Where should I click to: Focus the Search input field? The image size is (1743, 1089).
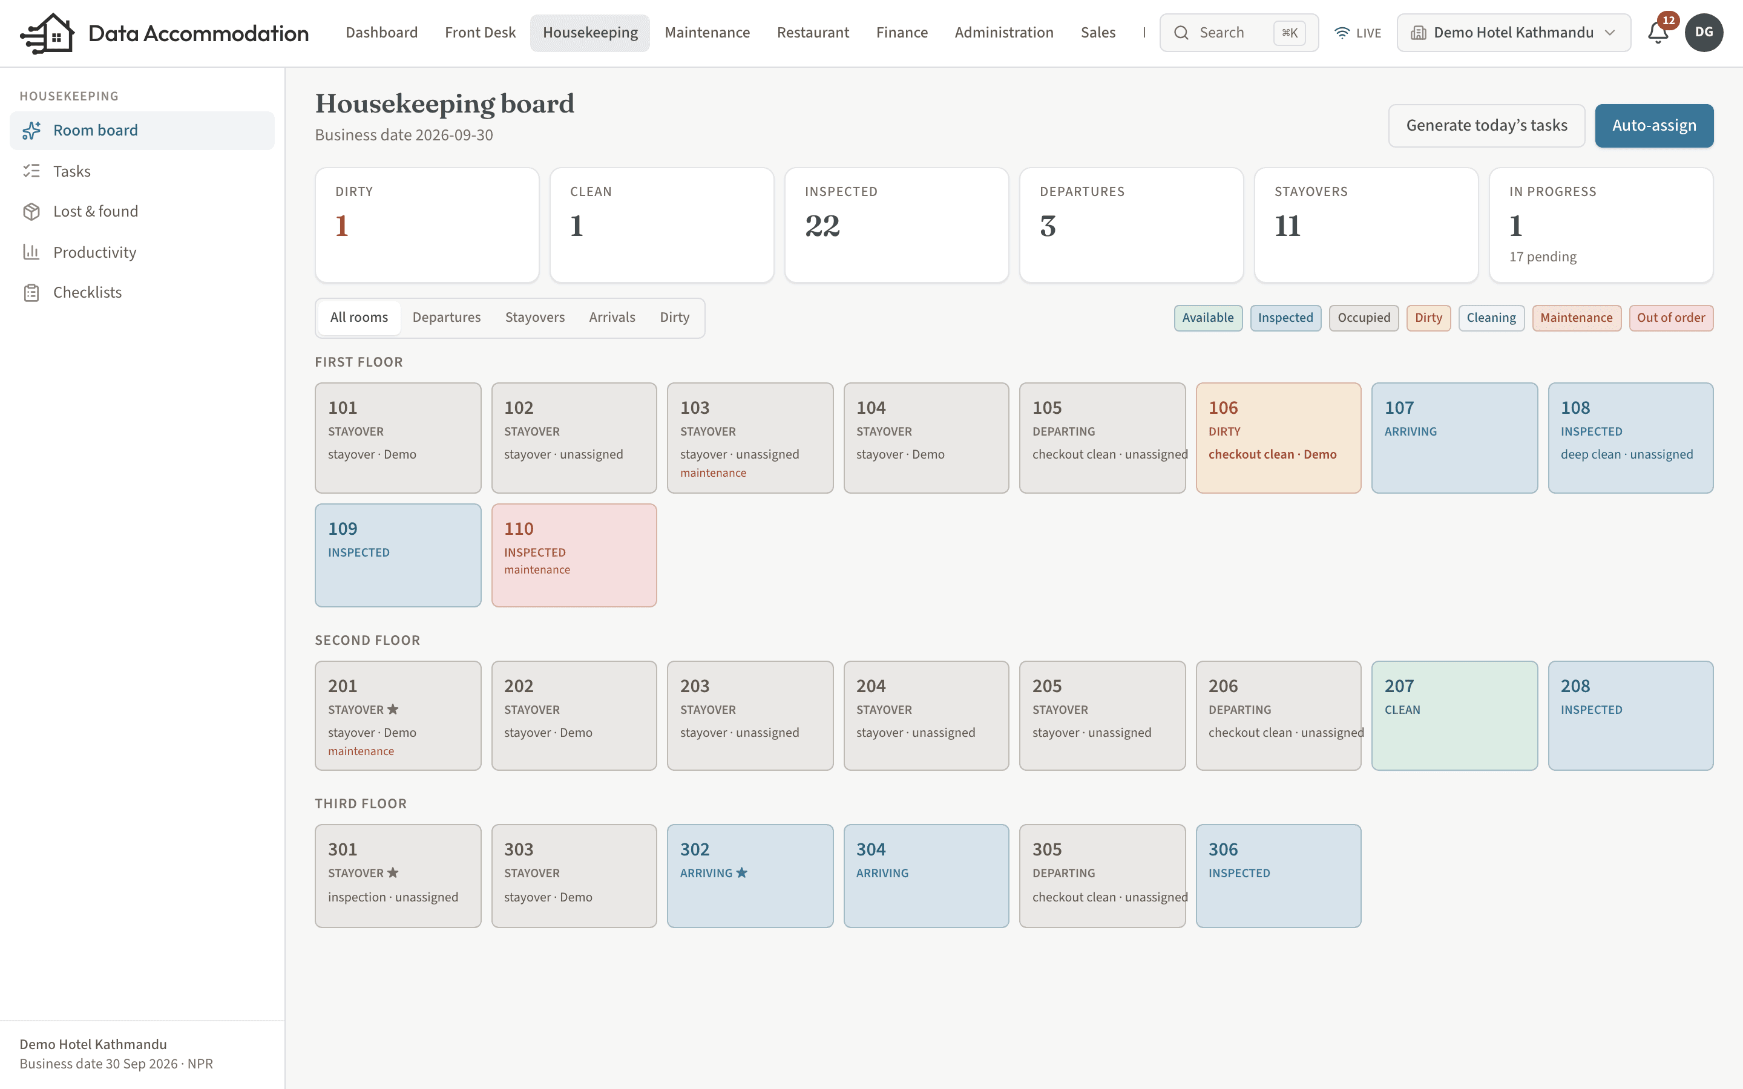coord(1239,33)
